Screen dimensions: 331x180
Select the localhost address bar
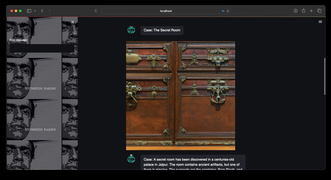[x=166, y=11]
